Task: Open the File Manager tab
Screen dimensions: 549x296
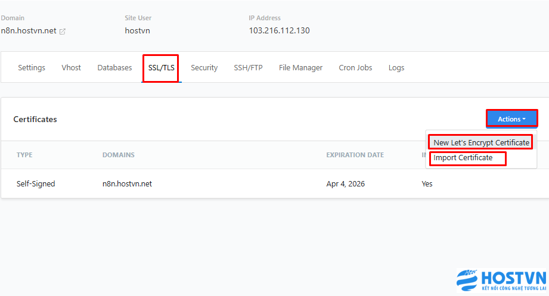Action: [x=300, y=67]
